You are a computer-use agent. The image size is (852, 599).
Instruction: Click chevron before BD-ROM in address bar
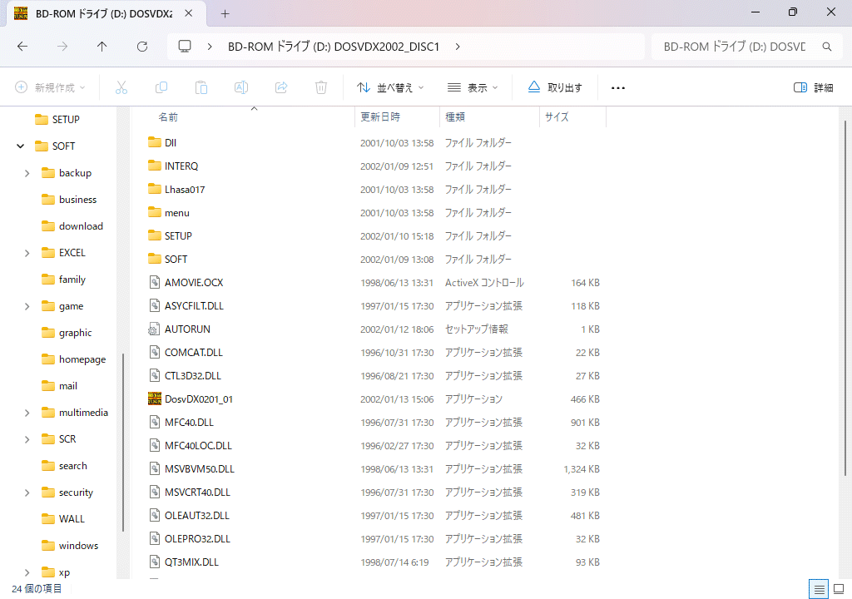tap(210, 47)
